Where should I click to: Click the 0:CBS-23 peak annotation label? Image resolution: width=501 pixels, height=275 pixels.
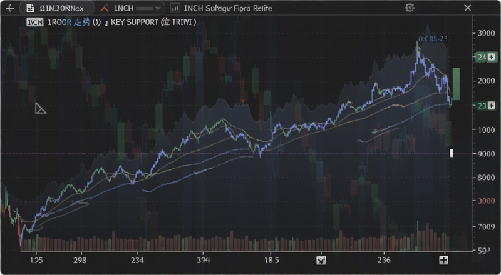coord(433,39)
